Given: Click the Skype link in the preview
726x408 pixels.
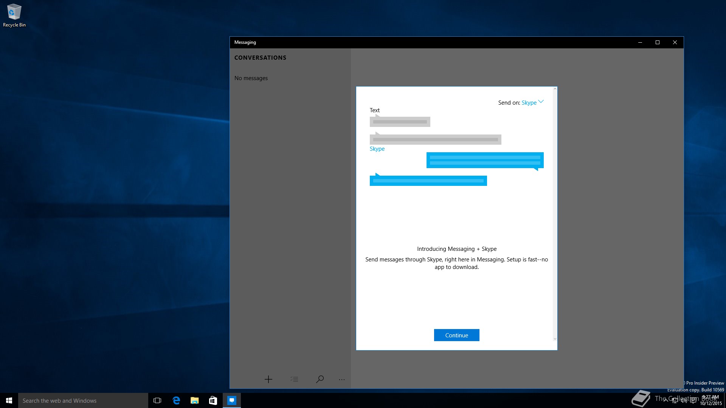Looking at the screenshot, I should [x=377, y=149].
